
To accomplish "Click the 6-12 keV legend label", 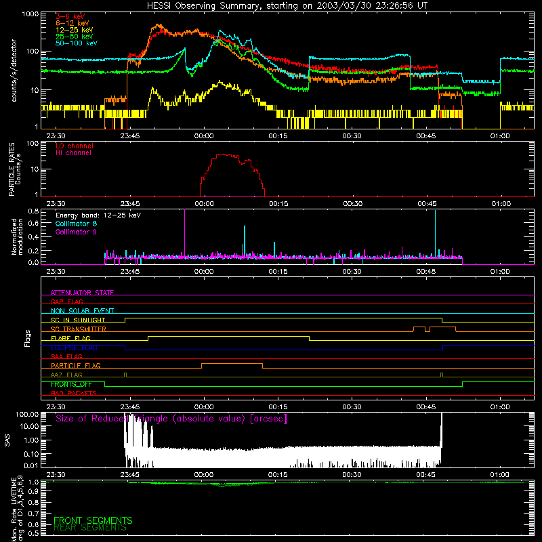I will [x=72, y=23].
